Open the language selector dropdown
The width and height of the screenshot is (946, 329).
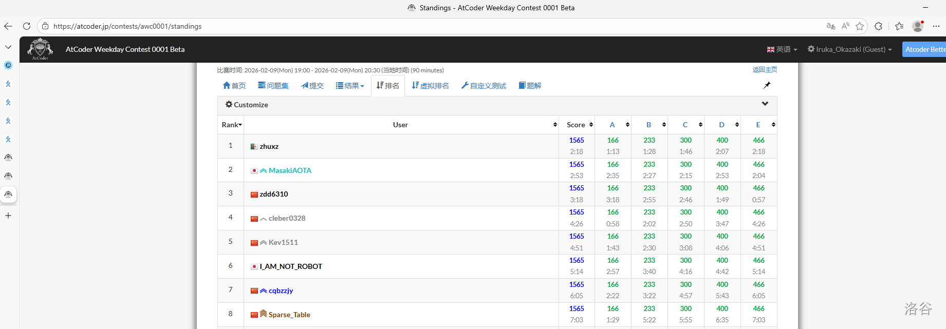[x=782, y=49]
